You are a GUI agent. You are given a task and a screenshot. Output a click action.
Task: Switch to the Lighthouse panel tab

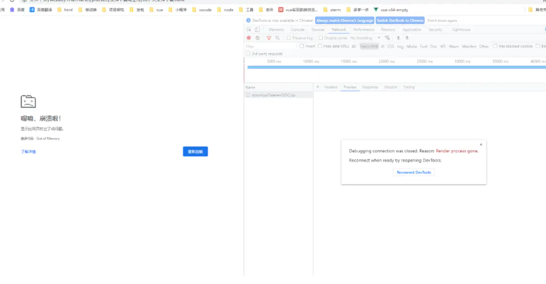[461, 30]
